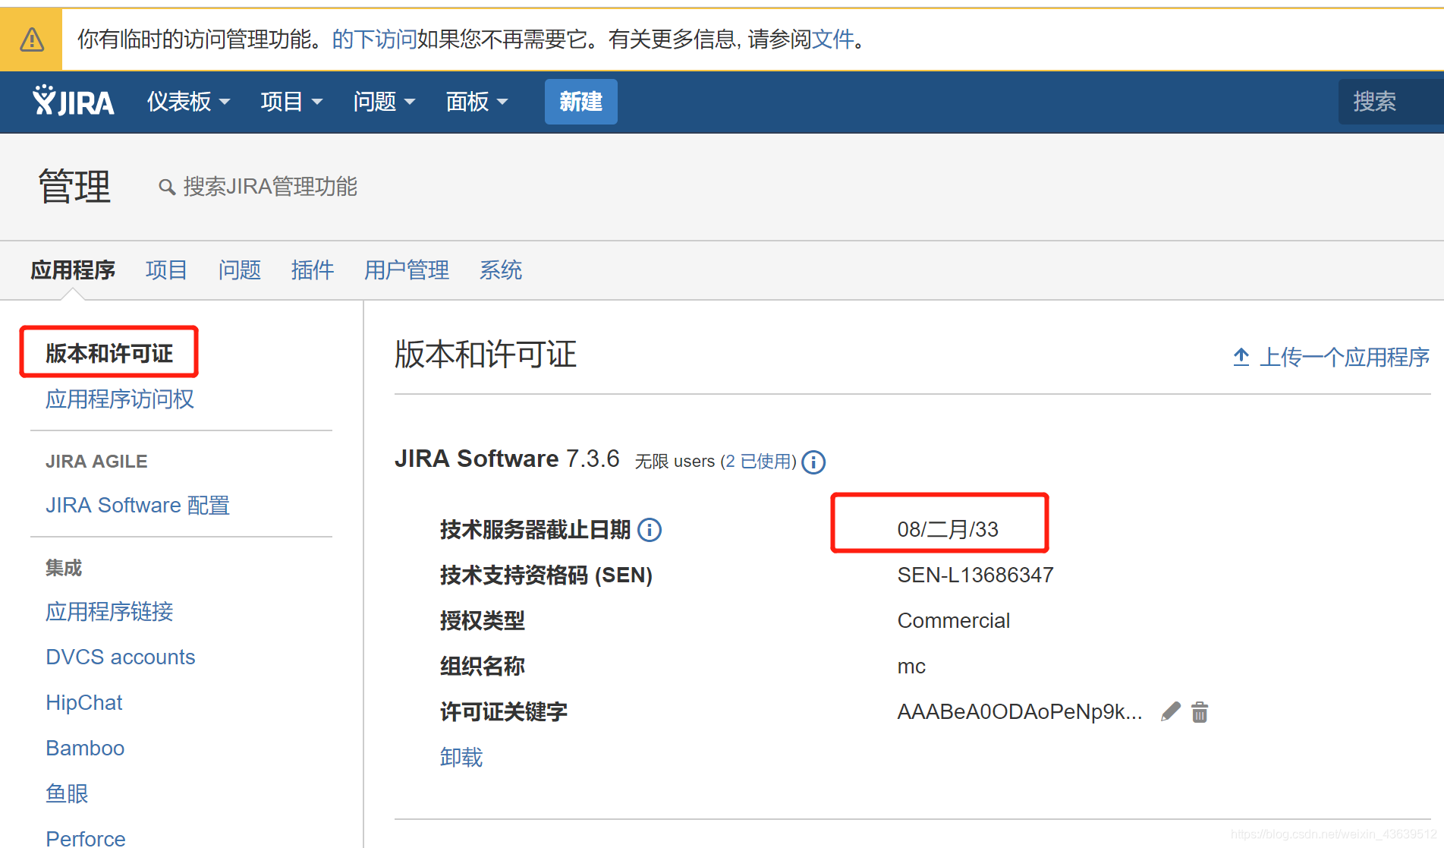The height and width of the screenshot is (848, 1444).
Task: Edit the license key with pencil icon
Action: point(1171,711)
